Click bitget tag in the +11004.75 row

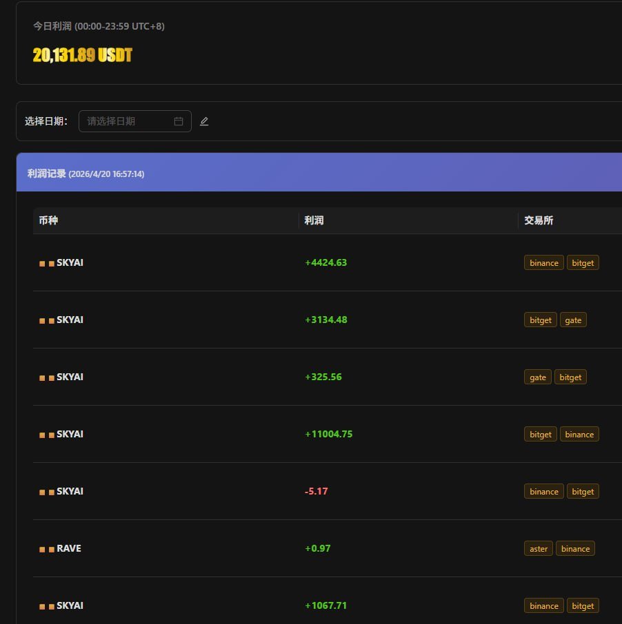pos(541,434)
